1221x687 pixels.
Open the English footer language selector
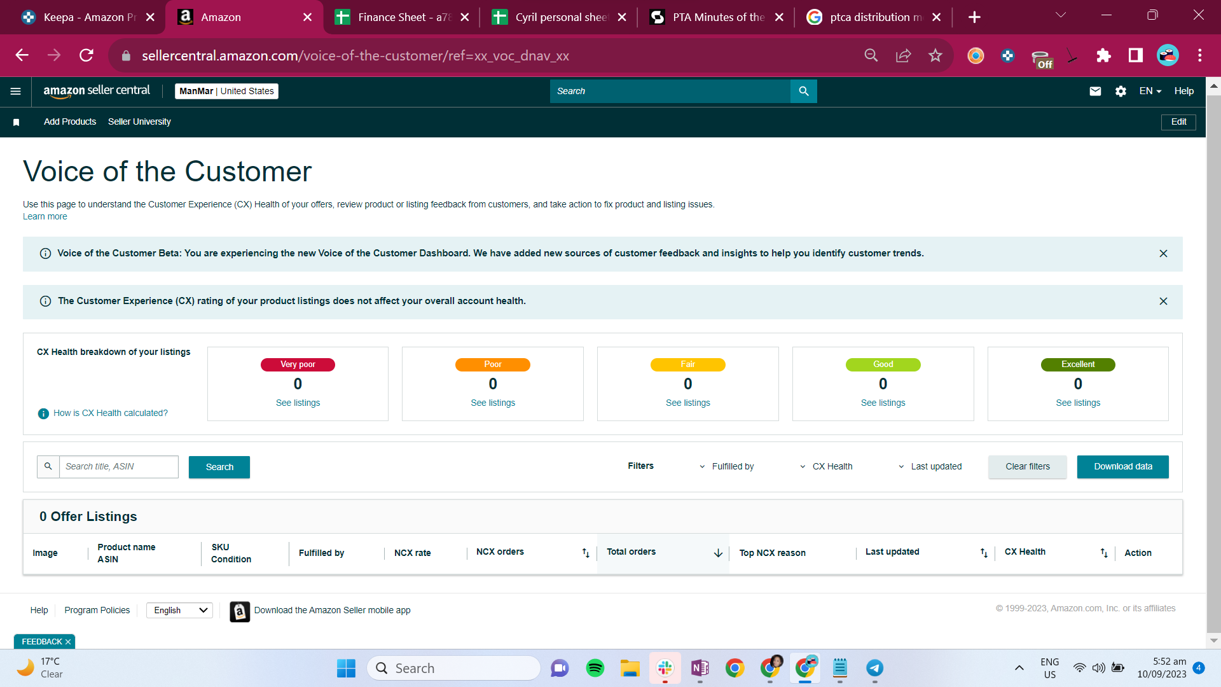click(x=179, y=611)
